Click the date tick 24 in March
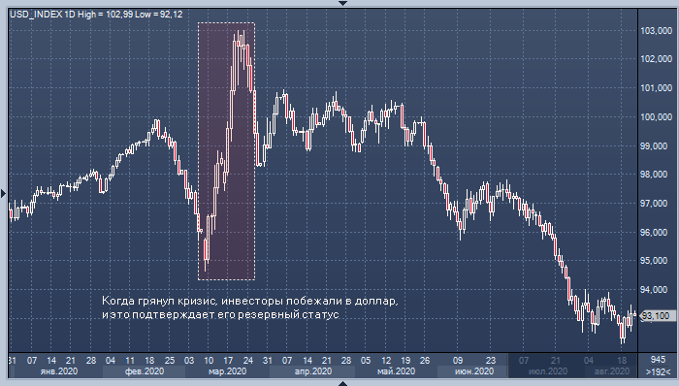The height and width of the screenshot is (386, 679). (248, 360)
